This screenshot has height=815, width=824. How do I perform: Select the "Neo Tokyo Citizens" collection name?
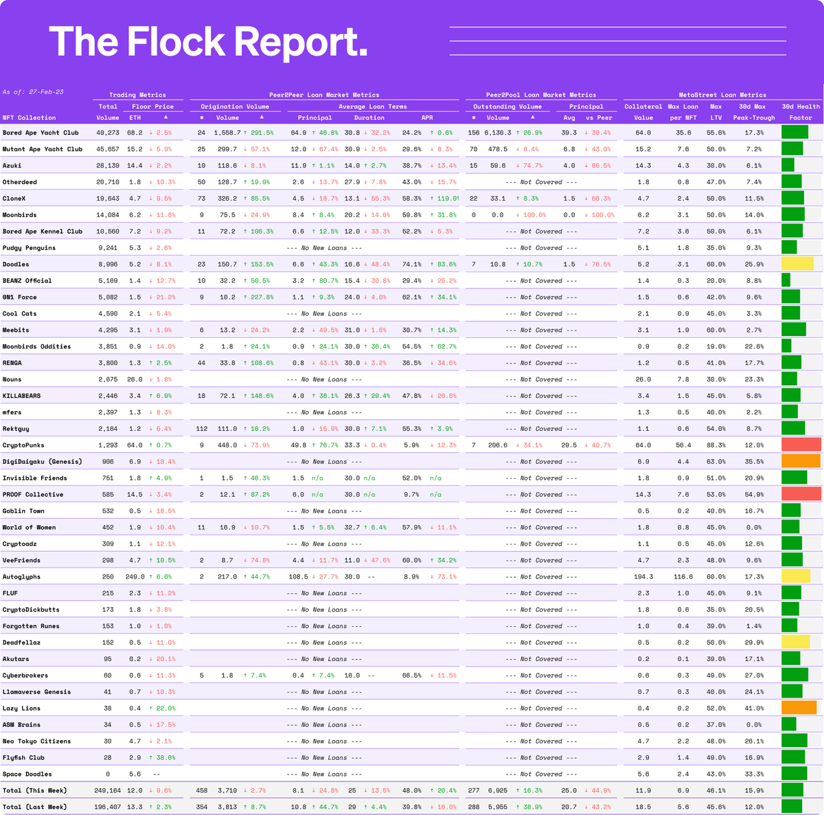tap(37, 741)
